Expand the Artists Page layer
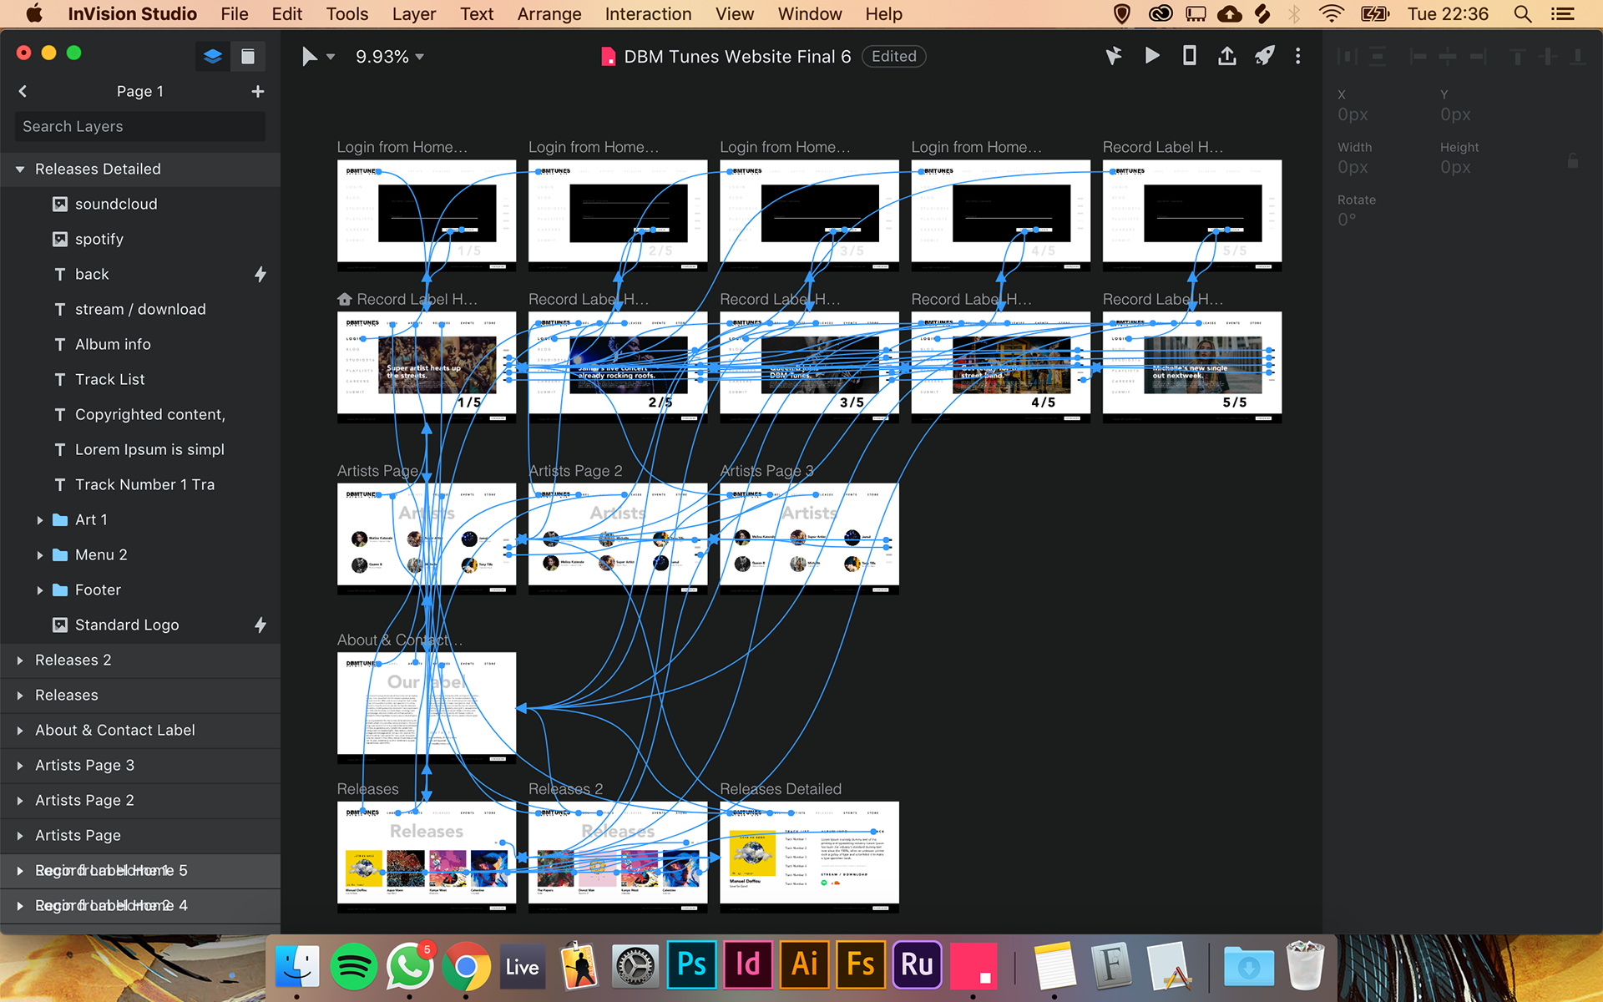Screen dimensions: 1603x1002 [20, 836]
